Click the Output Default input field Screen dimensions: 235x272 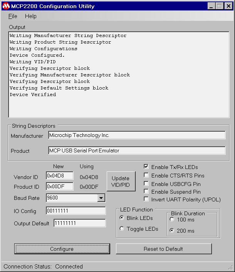[x=80, y=223]
